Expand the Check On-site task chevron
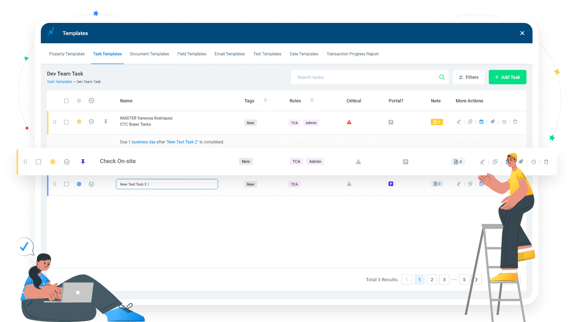 [67, 161]
